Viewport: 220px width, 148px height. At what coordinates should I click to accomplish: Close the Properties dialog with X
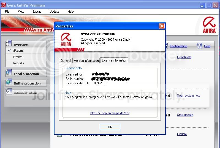tap(162, 26)
